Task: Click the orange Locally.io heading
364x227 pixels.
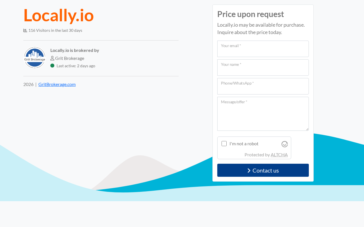Action: click(59, 15)
